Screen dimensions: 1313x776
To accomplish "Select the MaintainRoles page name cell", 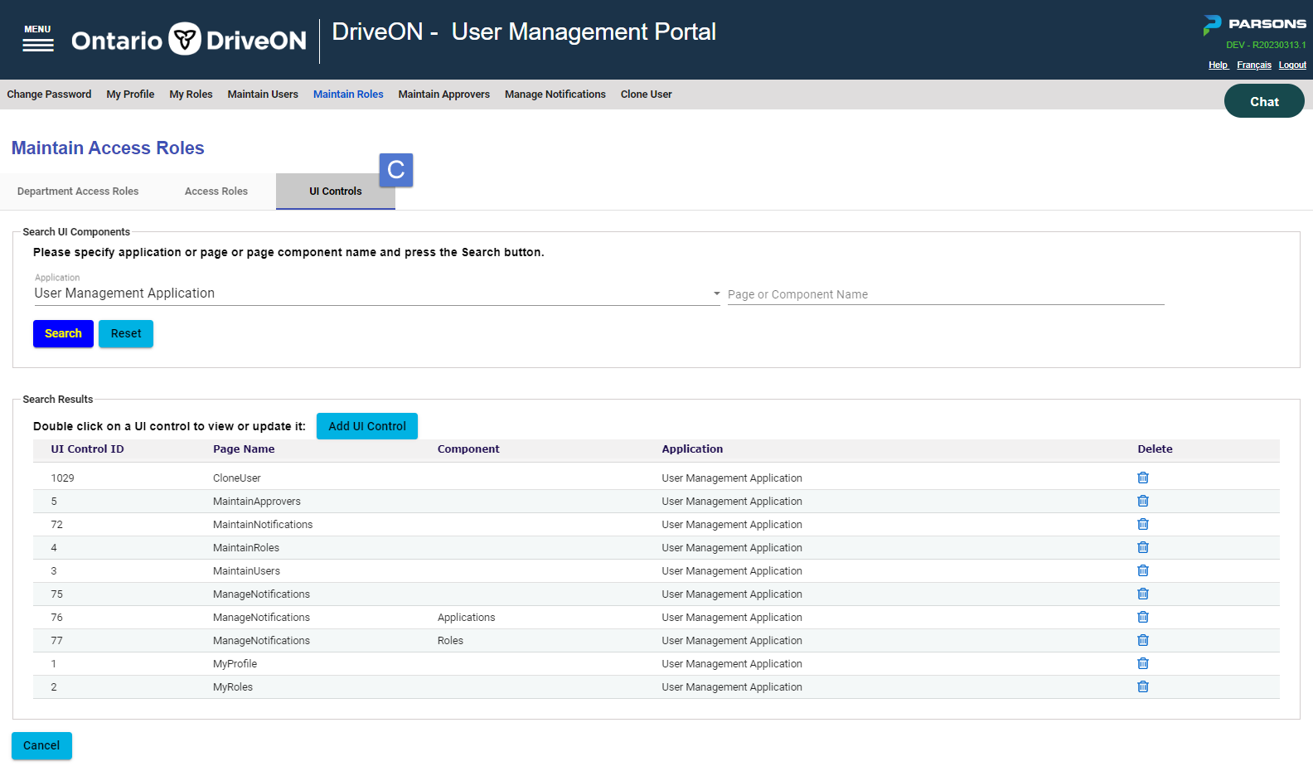I will 246,548.
